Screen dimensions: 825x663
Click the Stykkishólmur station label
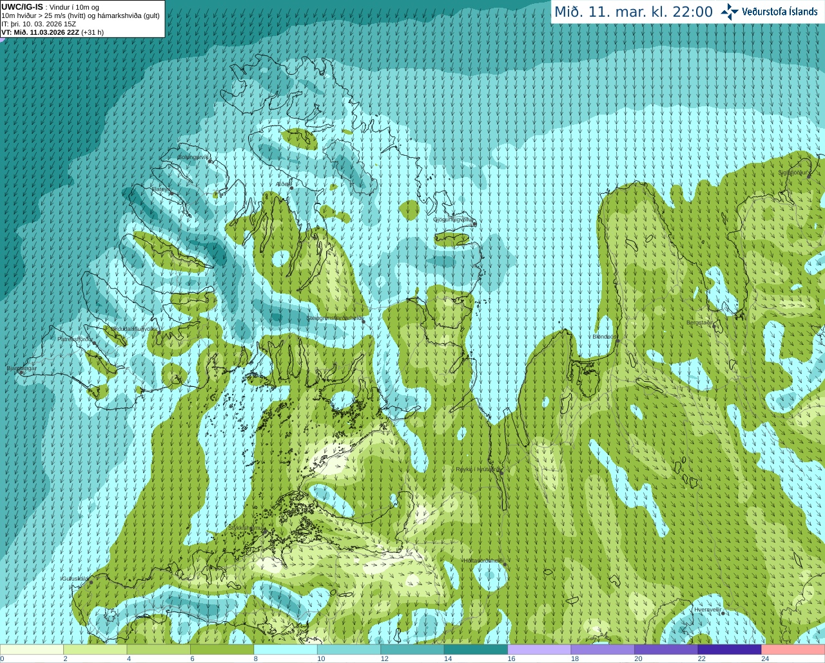tap(247, 528)
